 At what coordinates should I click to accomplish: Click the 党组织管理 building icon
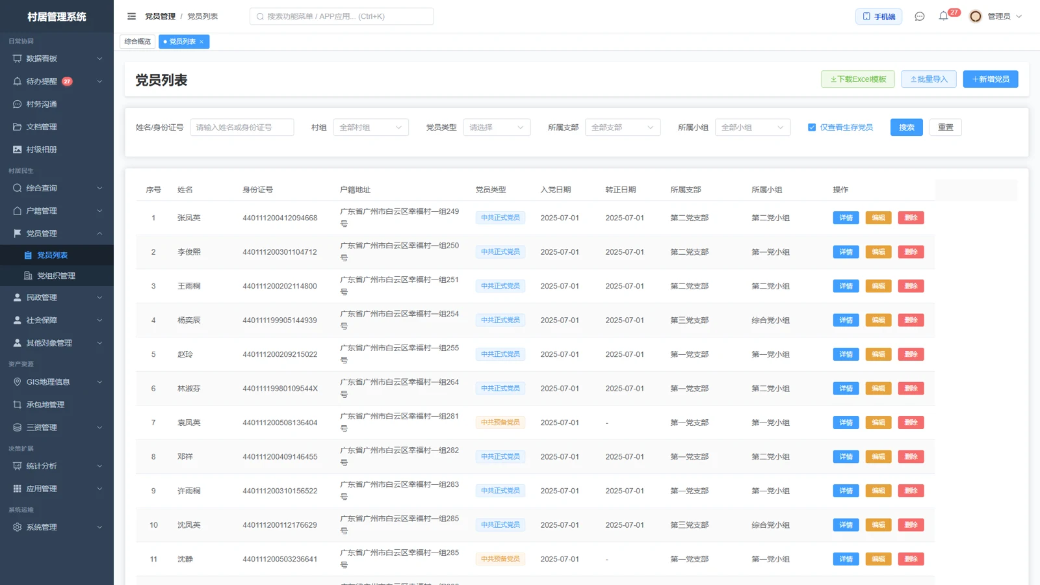[x=28, y=276]
